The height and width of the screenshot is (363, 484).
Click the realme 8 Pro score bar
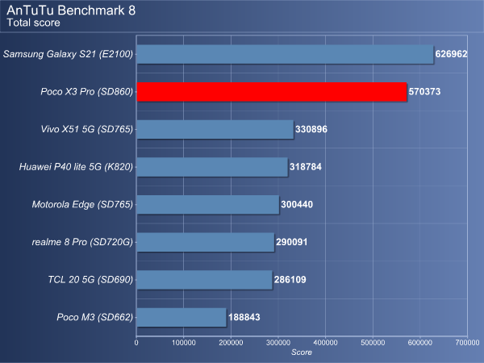click(x=205, y=242)
